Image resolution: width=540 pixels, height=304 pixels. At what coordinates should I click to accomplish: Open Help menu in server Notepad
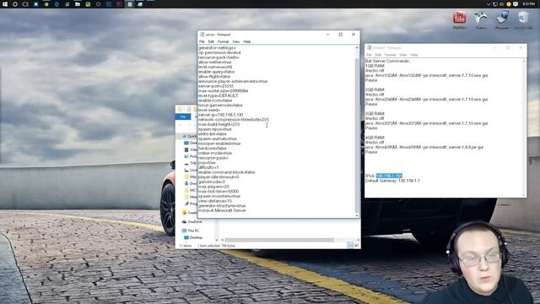point(247,41)
